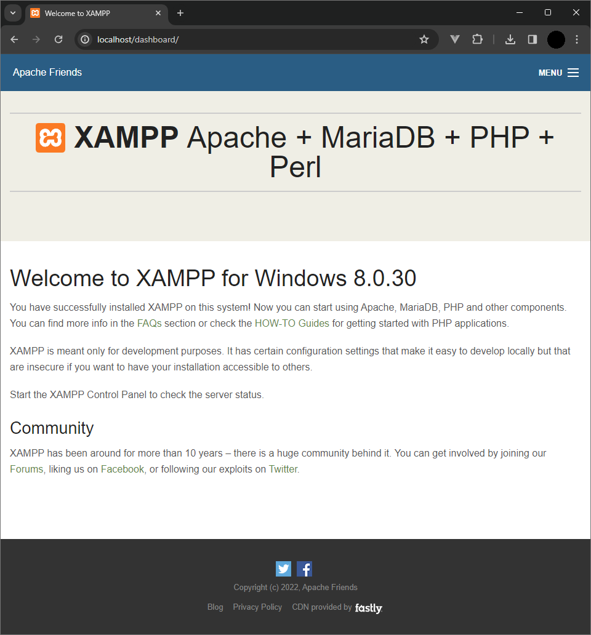The image size is (591, 635).
Task: Bookmark this page with the star icon
Action: click(x=424, y=39)
